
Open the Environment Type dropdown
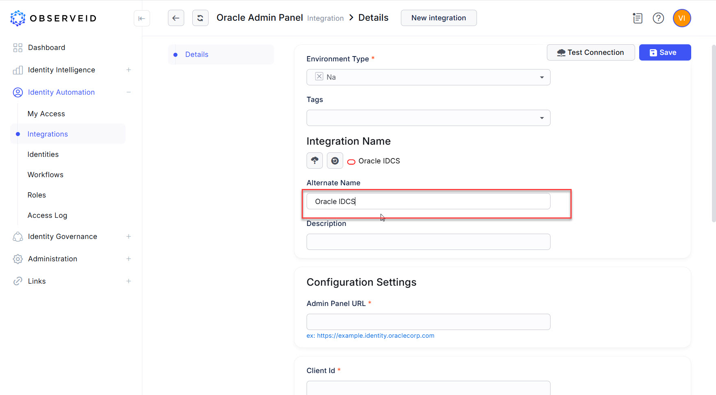(x=541, y=77)
